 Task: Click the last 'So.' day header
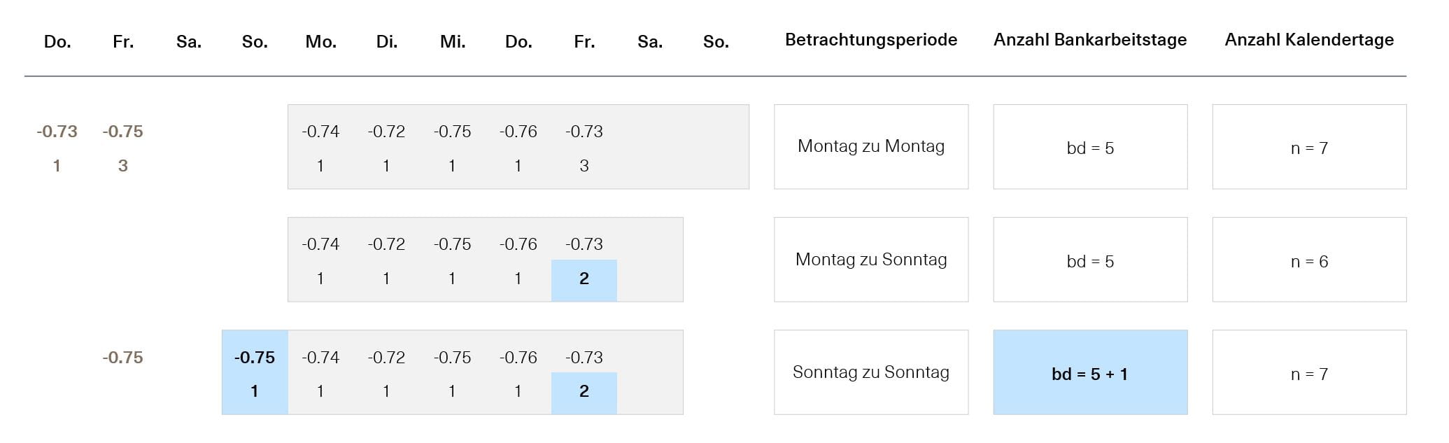click(x=716, y=42)
